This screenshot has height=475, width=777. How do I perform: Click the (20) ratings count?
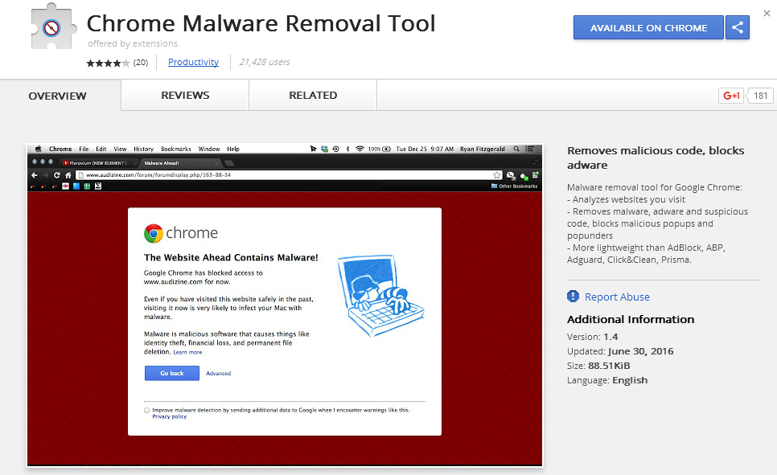pyautogui.click(x=141, y=63)
